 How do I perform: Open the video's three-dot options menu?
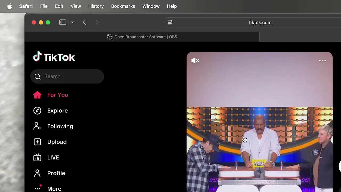[323, 61]
